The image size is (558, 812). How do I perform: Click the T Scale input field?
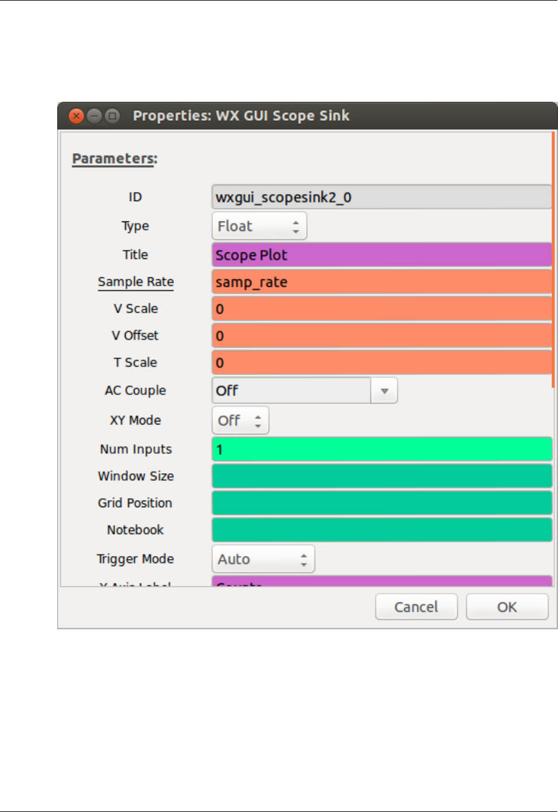(381, 363)
